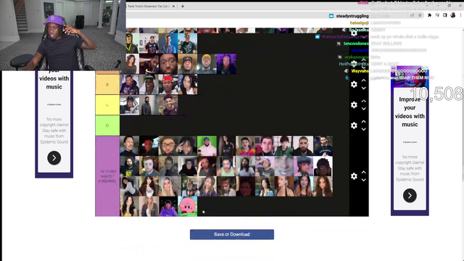Select the man in red beanie thumbnail in B tier

click(168, 85)
